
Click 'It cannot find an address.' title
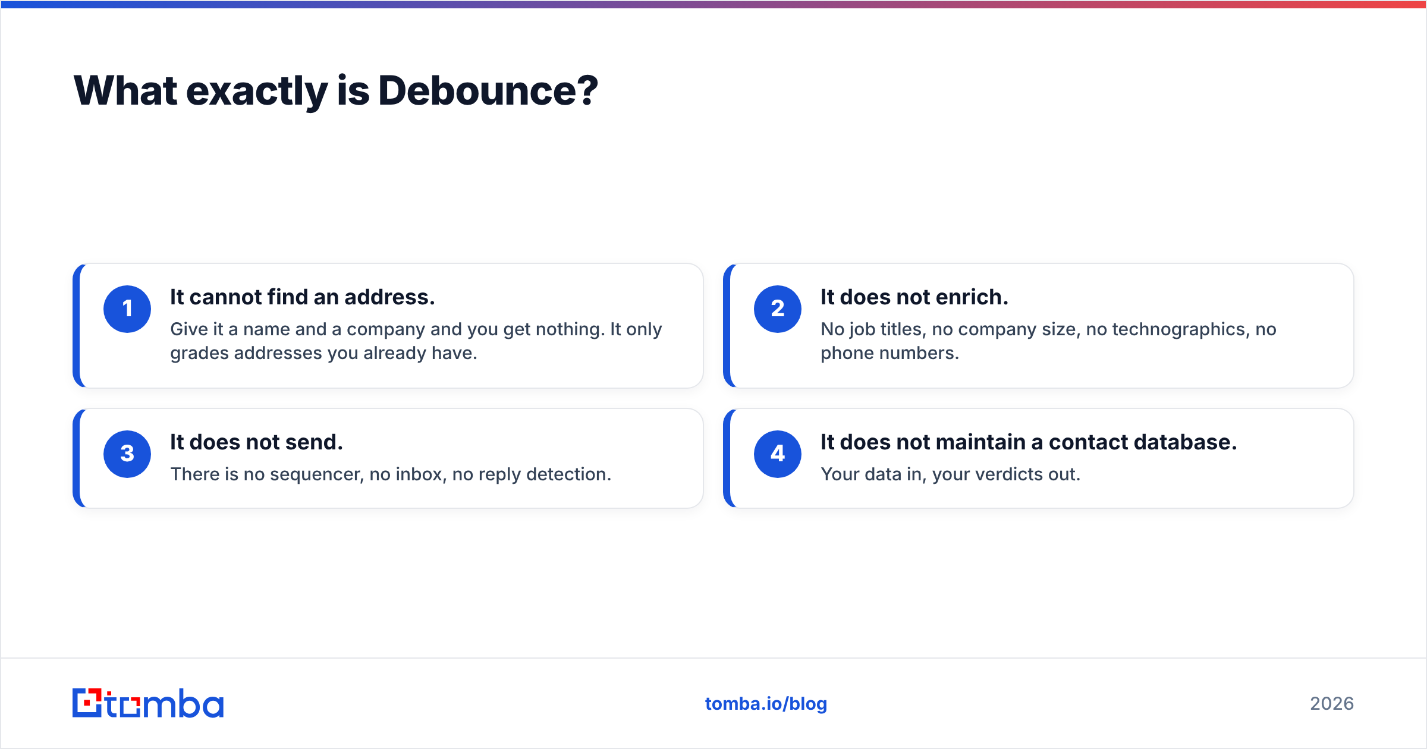point(303,297)
